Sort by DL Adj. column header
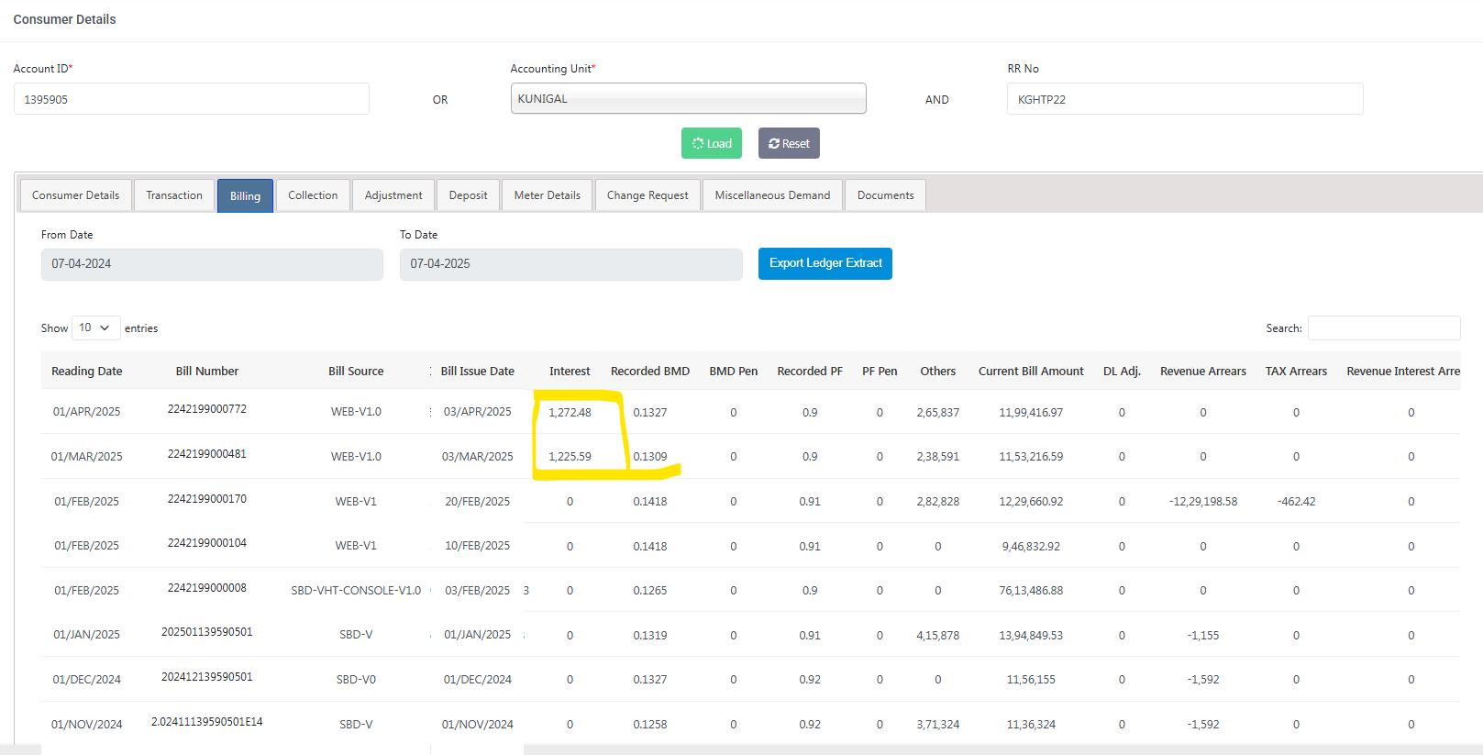The height and width of the screenshot is (755, 1483). pos(1122,372)
